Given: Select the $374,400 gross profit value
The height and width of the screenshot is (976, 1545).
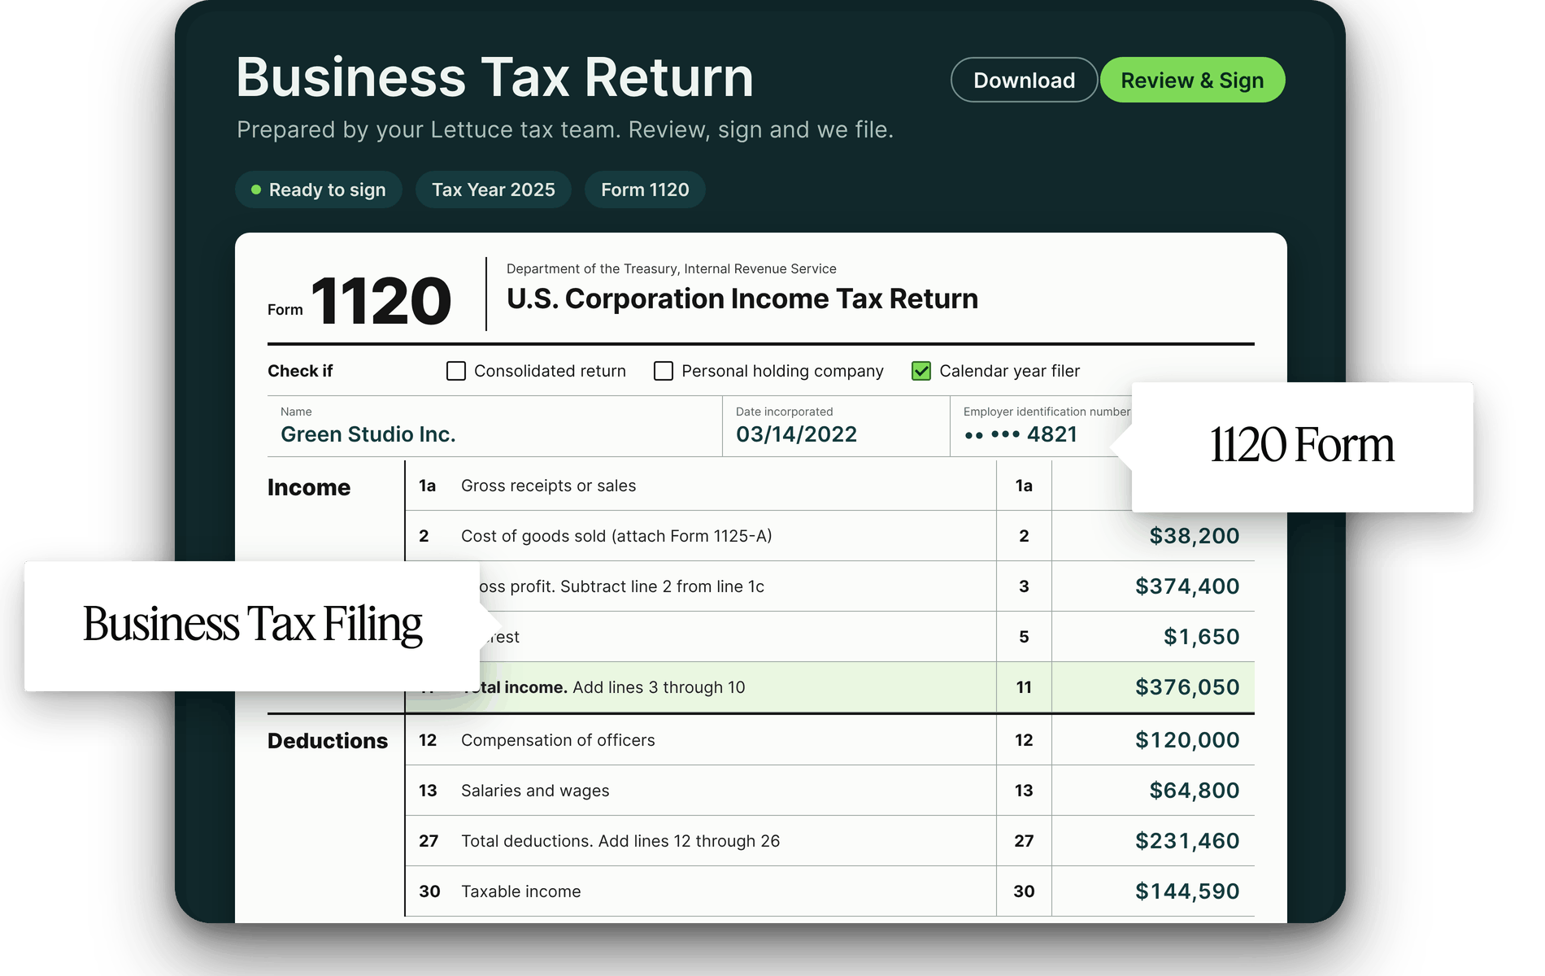Looking at the screenshot, I should 1187,586.
